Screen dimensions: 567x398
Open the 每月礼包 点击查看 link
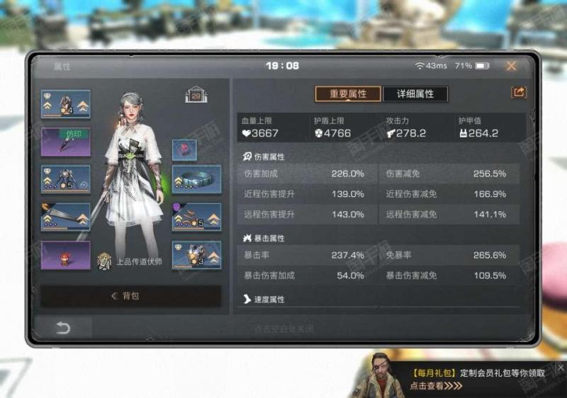[x=436, y=386]
